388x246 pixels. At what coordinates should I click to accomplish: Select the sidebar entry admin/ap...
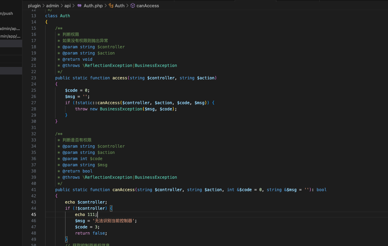click(10, 29)
